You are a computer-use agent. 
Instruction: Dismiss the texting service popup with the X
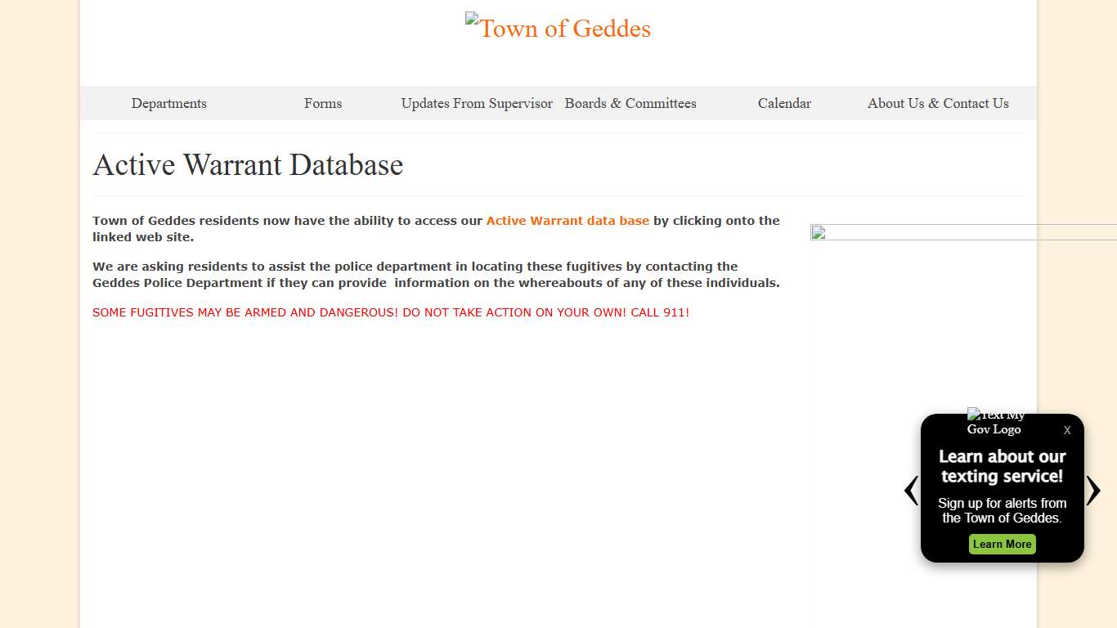1067,429
